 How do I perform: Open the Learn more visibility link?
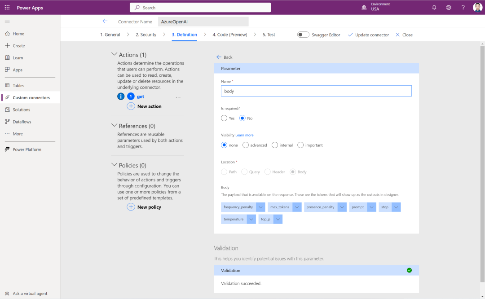click(244, 135)
